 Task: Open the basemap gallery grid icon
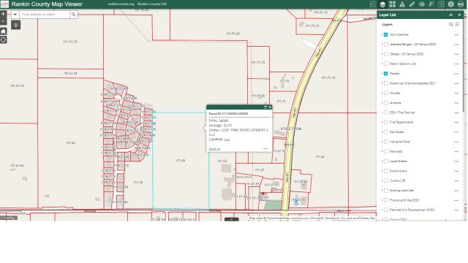(392, 4)
